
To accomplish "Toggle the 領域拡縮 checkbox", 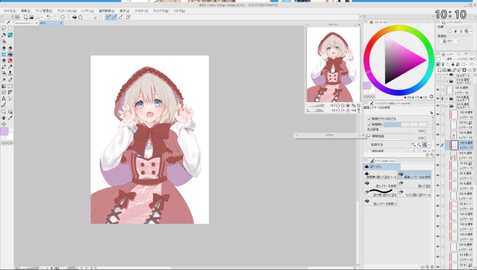I will coord(369,136).
